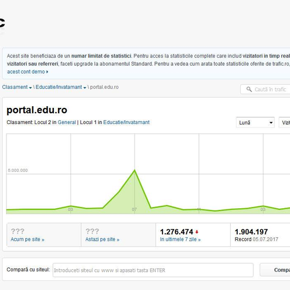The image size is (290, 290).
Task: Open the General ranking link
Action: tap(67, 122)
